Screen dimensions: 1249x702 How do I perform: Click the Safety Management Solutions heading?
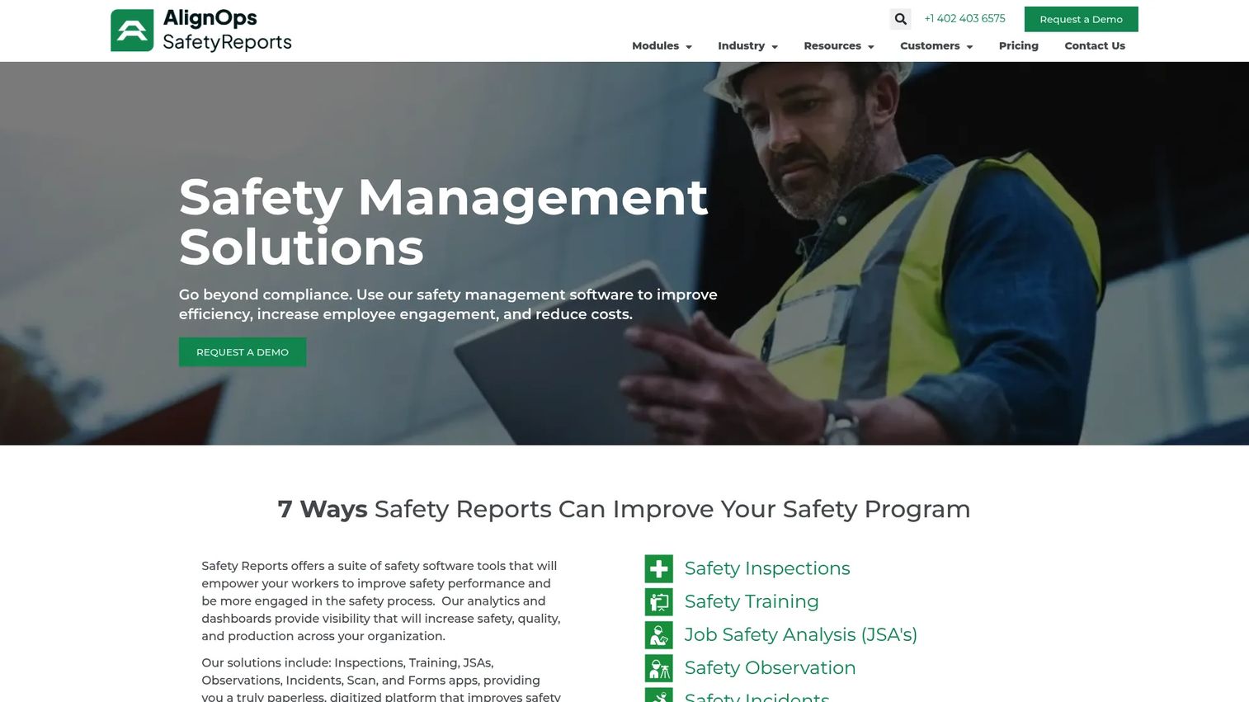click(x=443, y=222)
